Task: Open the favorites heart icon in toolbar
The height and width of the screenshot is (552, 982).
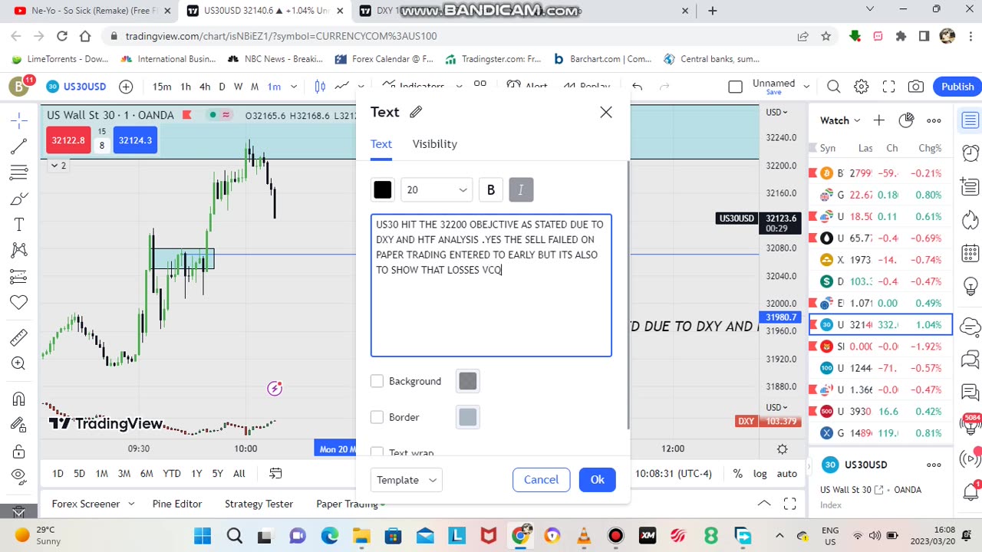Action: click(x=19, y=302)
